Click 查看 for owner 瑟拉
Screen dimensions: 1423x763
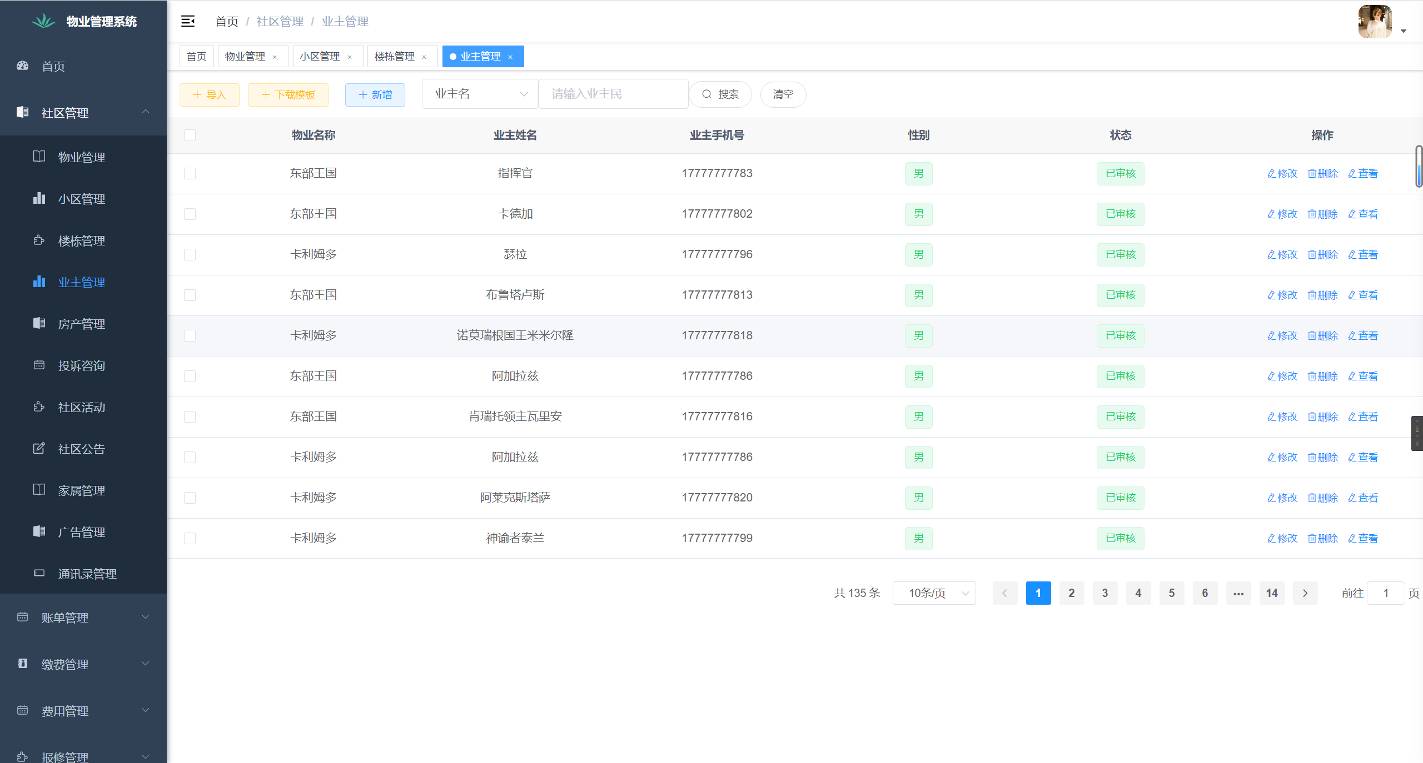pyautogui.click(x=1363, y=254)
